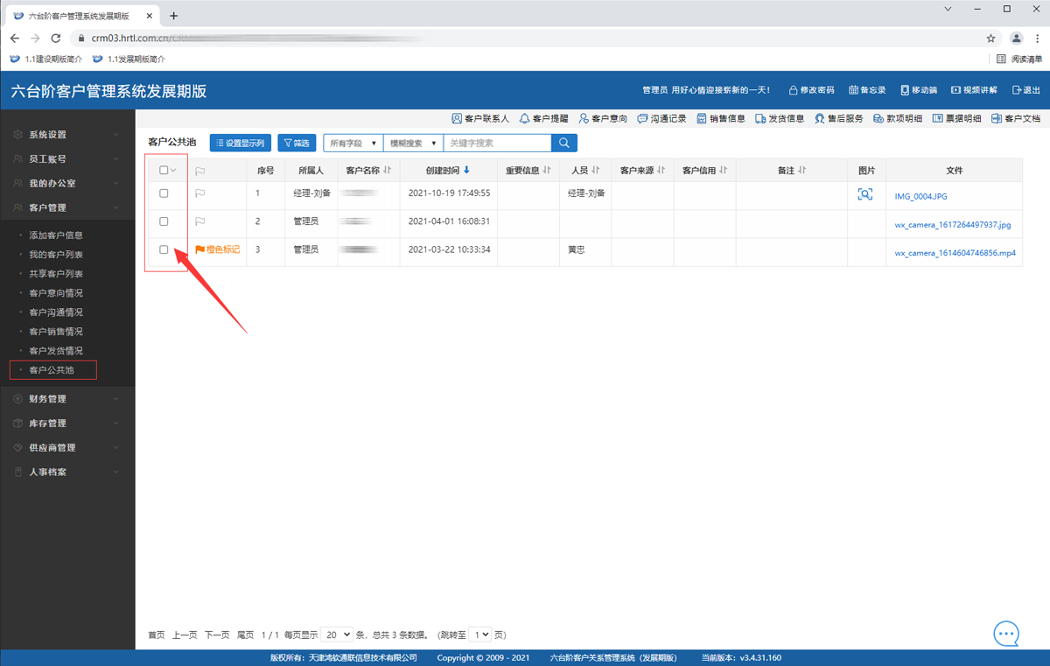Go to 客户公共池 in sidebar

point(52,370)
